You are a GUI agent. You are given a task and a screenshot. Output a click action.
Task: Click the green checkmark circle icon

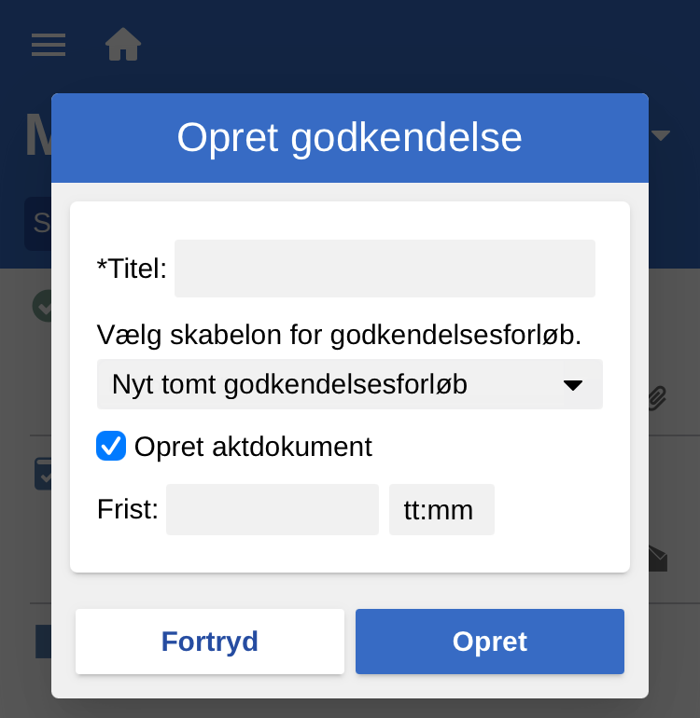click(42, 305)
